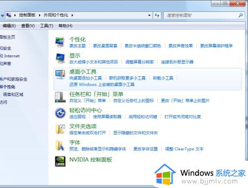Image resolution: width=248 pixels, height=188 pixels.
Task: Click 适应弱视 link
Action: pyautogui.click(x=77, y=117)
